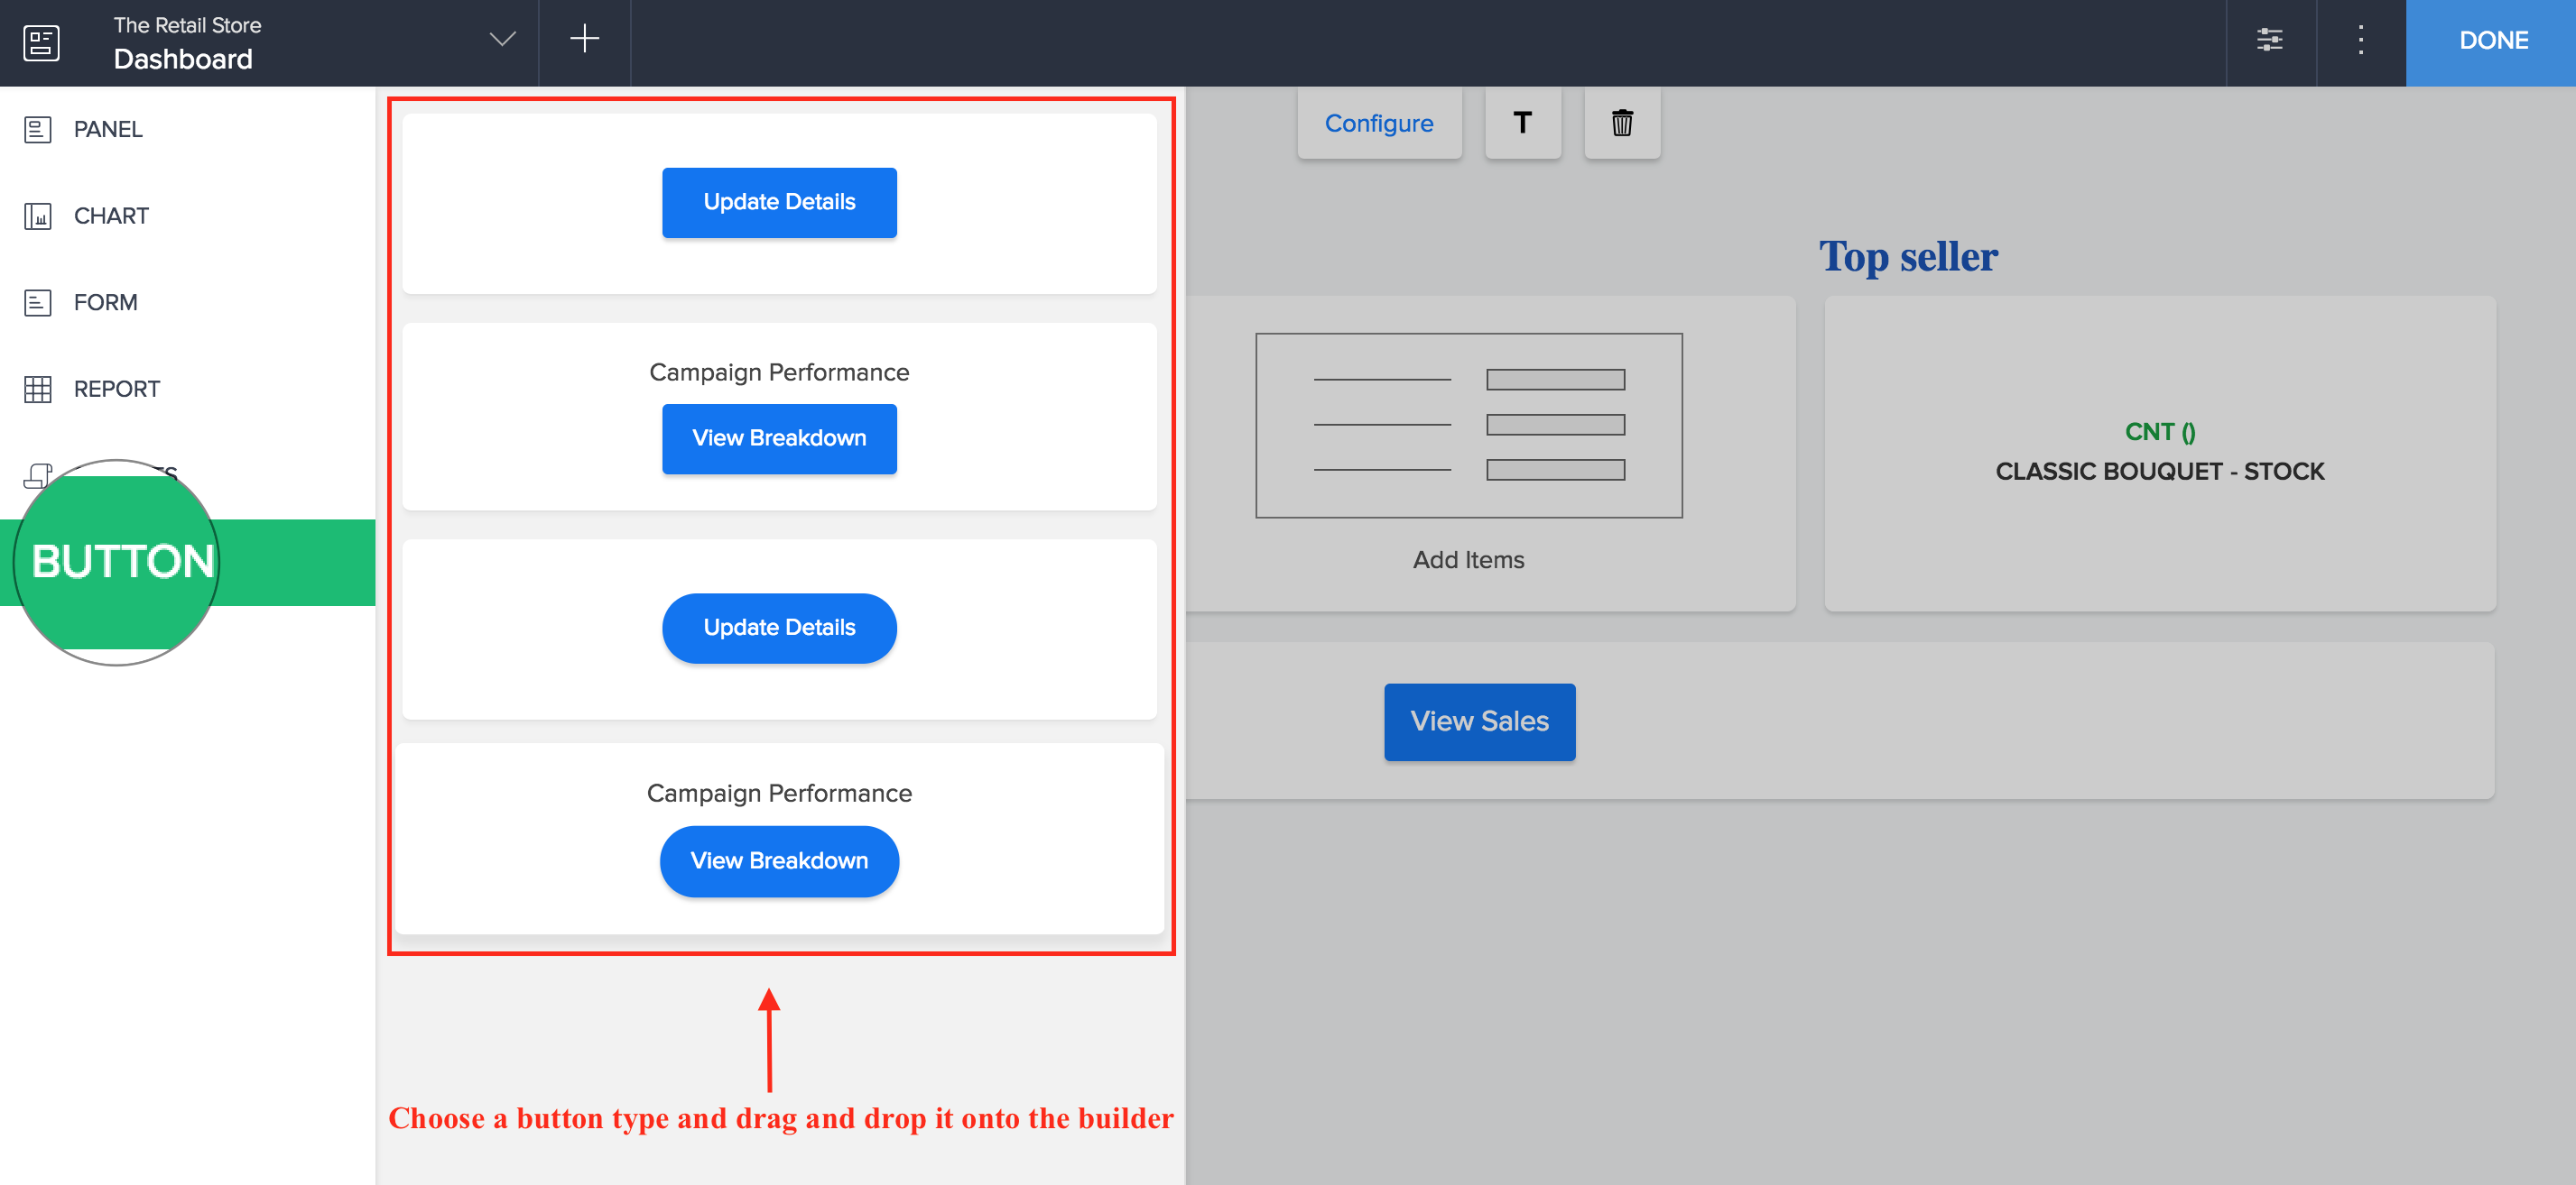Open the three-dot more options menu
This screenshot has width=2576, height=1185.
tap(2360, 40)
